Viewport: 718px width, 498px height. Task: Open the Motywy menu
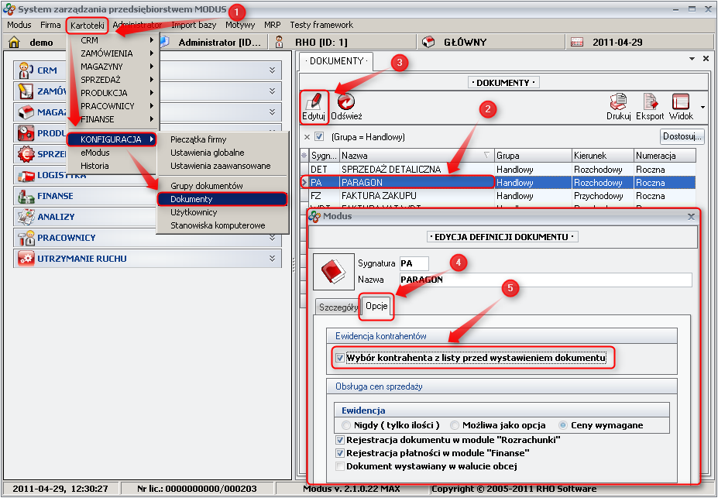(240, 25)
